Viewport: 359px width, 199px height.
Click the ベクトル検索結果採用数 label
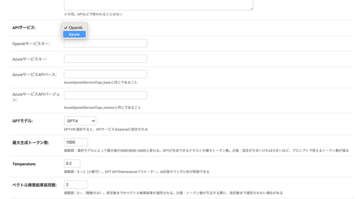tap(35, 185)
